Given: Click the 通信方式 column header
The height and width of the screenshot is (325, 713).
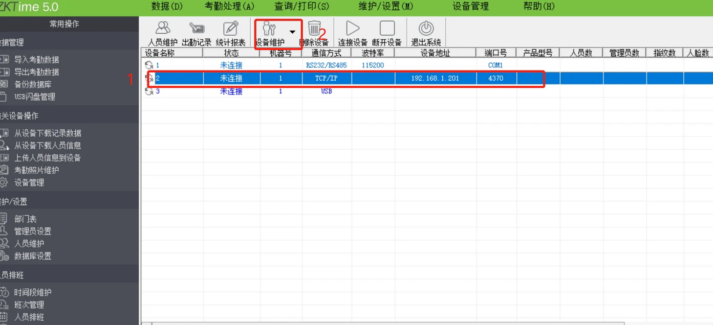Looking at the screenshot, I should (327, 53).
